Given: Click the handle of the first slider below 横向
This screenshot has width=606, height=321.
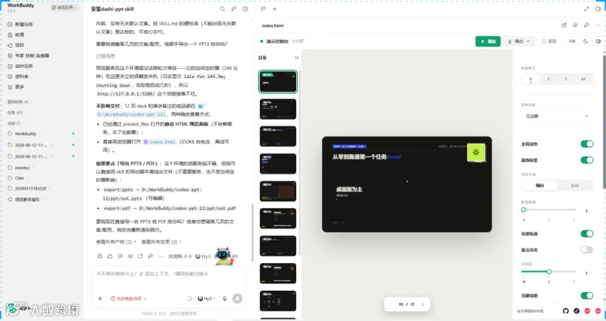Looking at the screenshot, I should coord(524,210).
